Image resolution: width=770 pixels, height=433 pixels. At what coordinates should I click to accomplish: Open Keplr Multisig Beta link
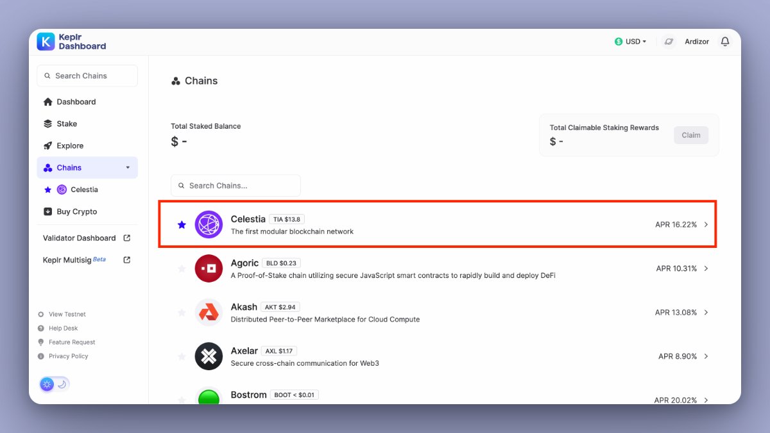[87, 259]
